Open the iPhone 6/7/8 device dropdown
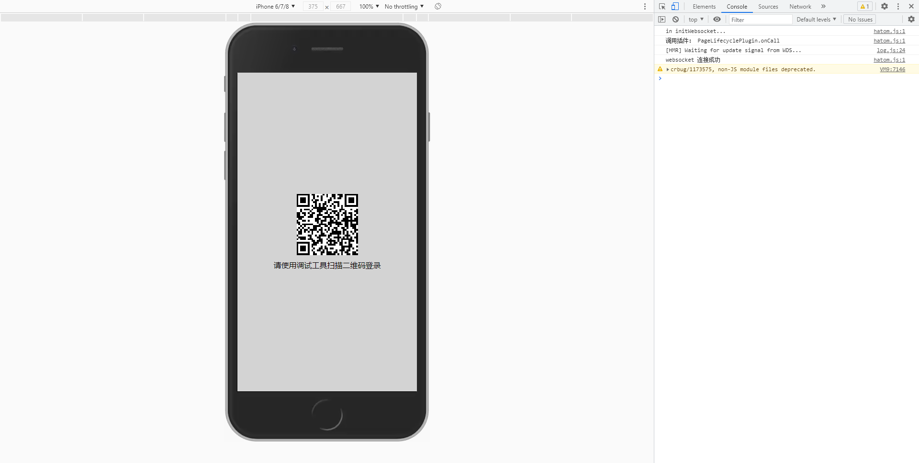 click(275, 6)
